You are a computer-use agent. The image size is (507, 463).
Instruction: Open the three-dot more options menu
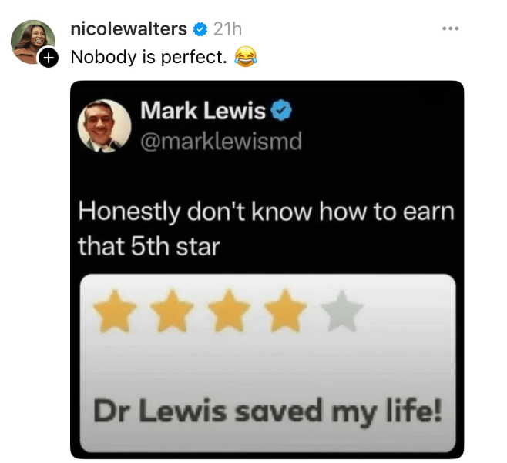tap(451, 28)
